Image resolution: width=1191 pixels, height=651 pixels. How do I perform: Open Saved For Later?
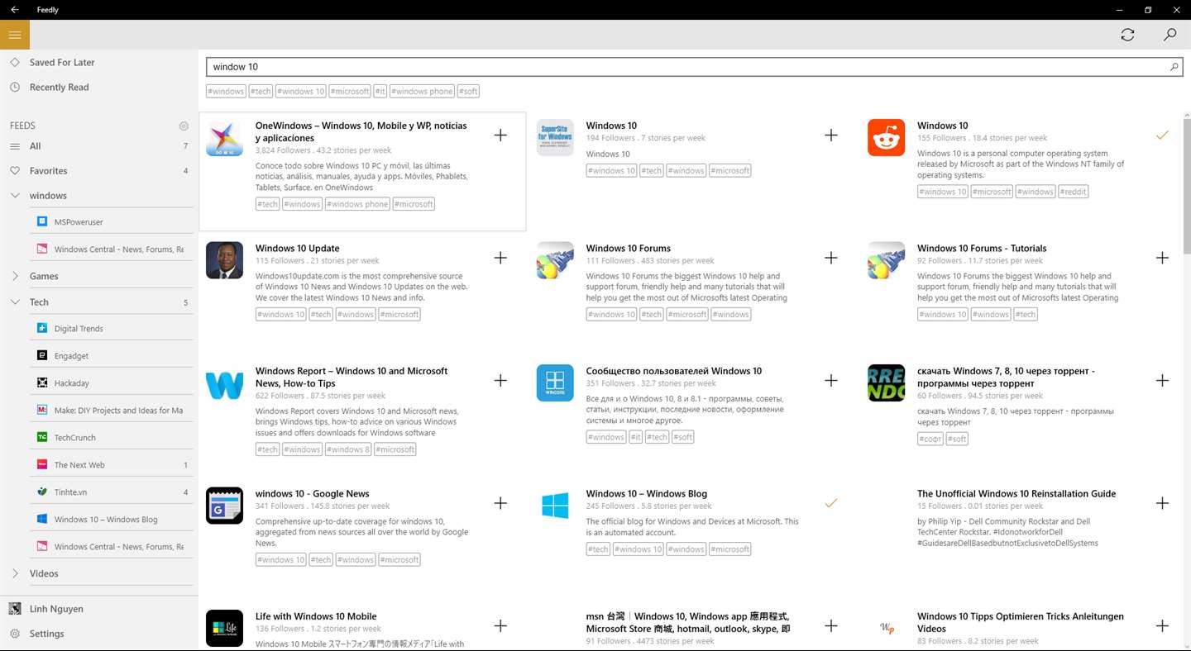[x=62, y=63]
